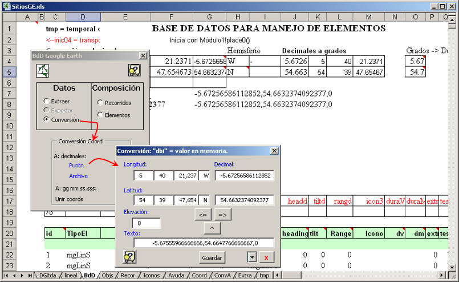Open the dropdown arrow next to Guardar
The width and height of the screenshot is (459, 282).
pos(252,257)
